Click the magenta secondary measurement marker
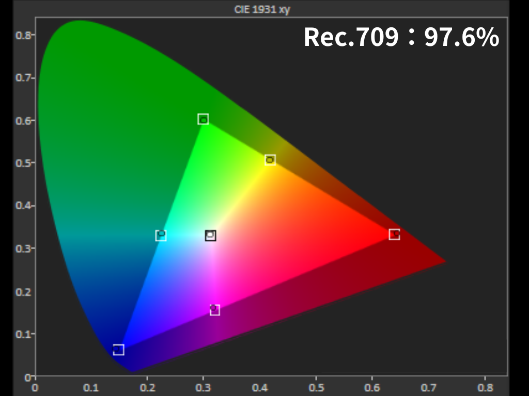This screenshot has height=396, width=529. click(x=215, y=310)
